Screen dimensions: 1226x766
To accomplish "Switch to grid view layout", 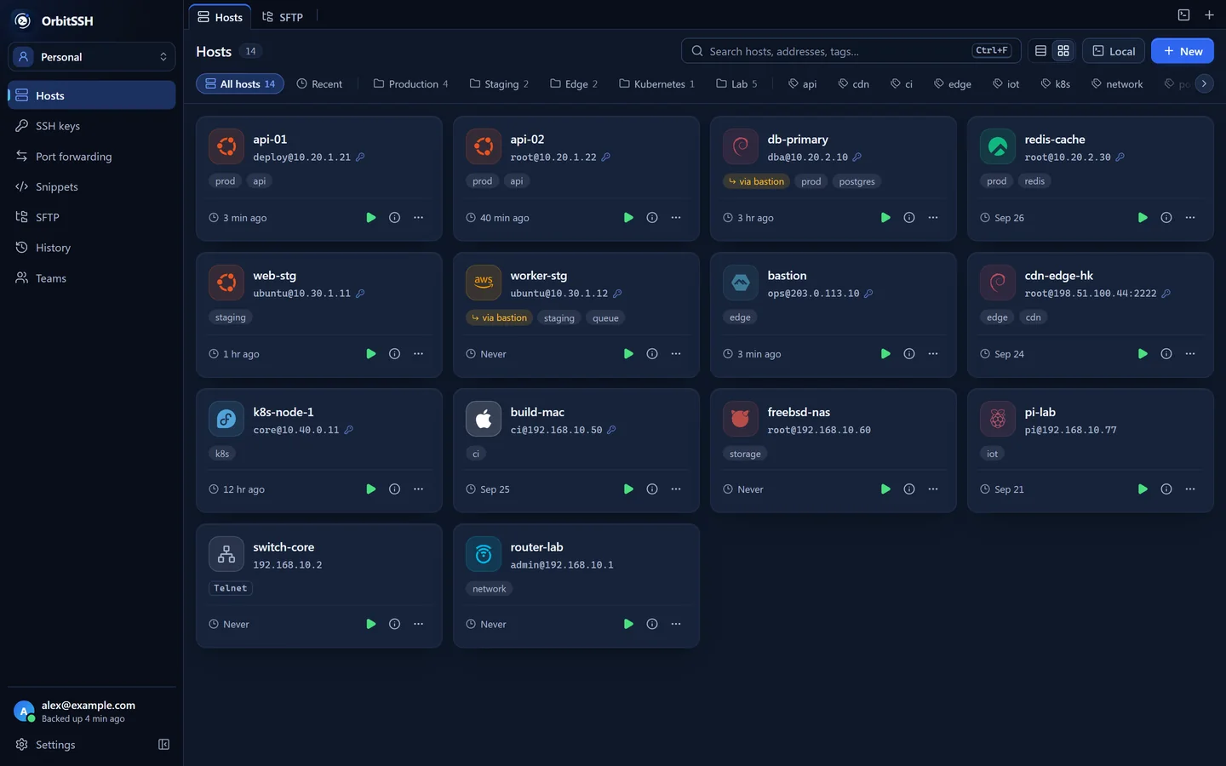I will (x=1063, y=51).
